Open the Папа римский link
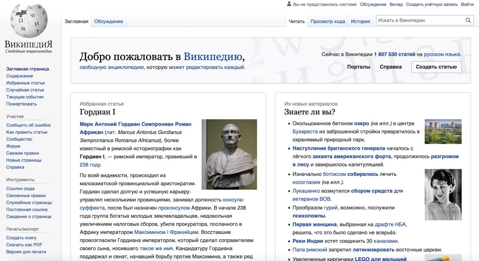The image size is (479, 261). [x=310, y=250]
